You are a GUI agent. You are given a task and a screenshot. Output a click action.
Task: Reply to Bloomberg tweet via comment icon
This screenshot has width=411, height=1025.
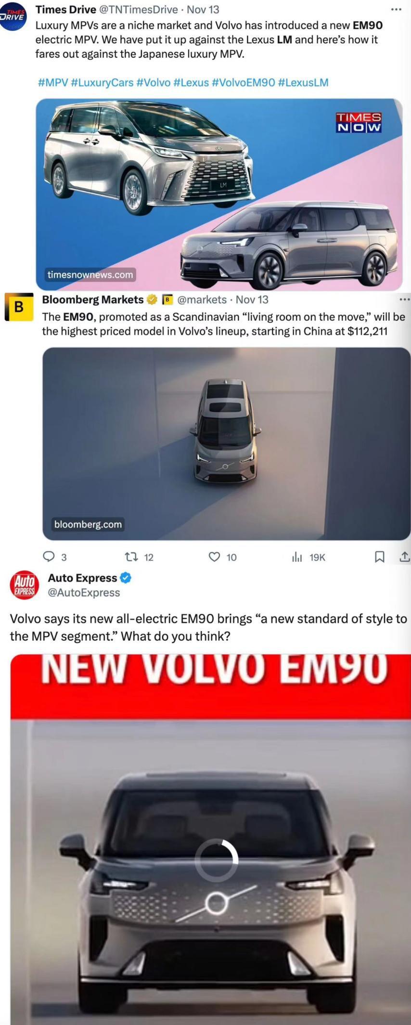pyautogui.click(x=49, y=557)
